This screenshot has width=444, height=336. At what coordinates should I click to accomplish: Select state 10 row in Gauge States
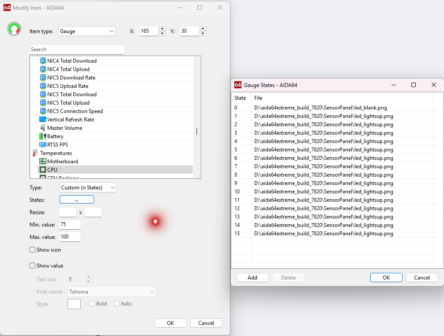tap(332, 192)
